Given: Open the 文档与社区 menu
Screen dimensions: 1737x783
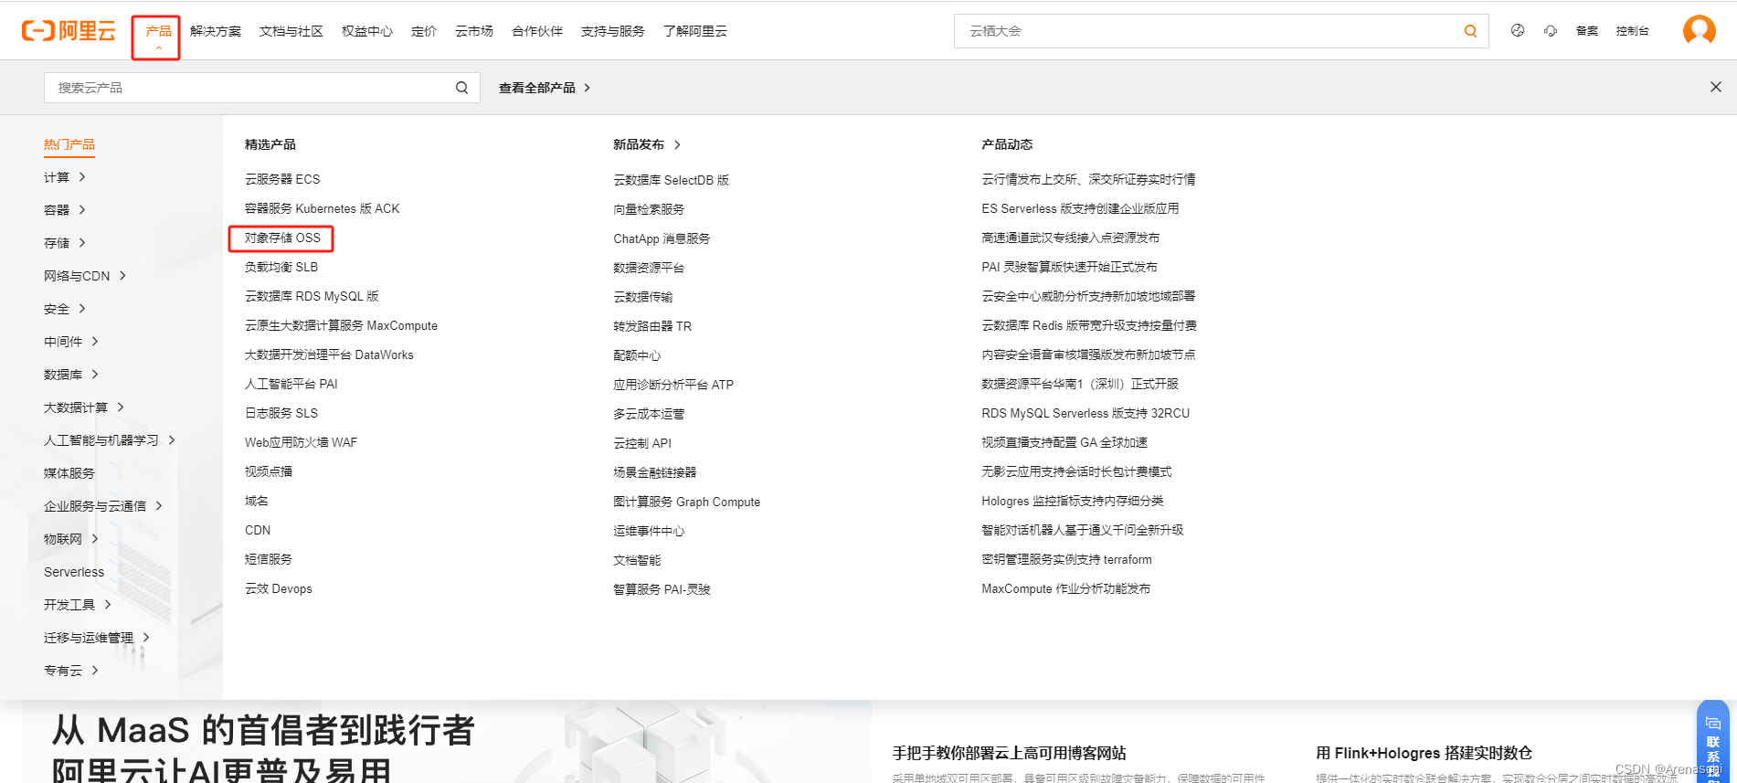Looking at the screenshot, I should click(291, 31).
